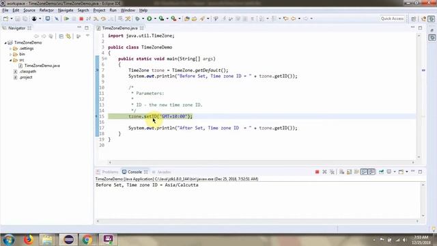The height and width of the screenshot is (246, 437).
Task: Open the Window menu
Action: click(x=128, y=10)
